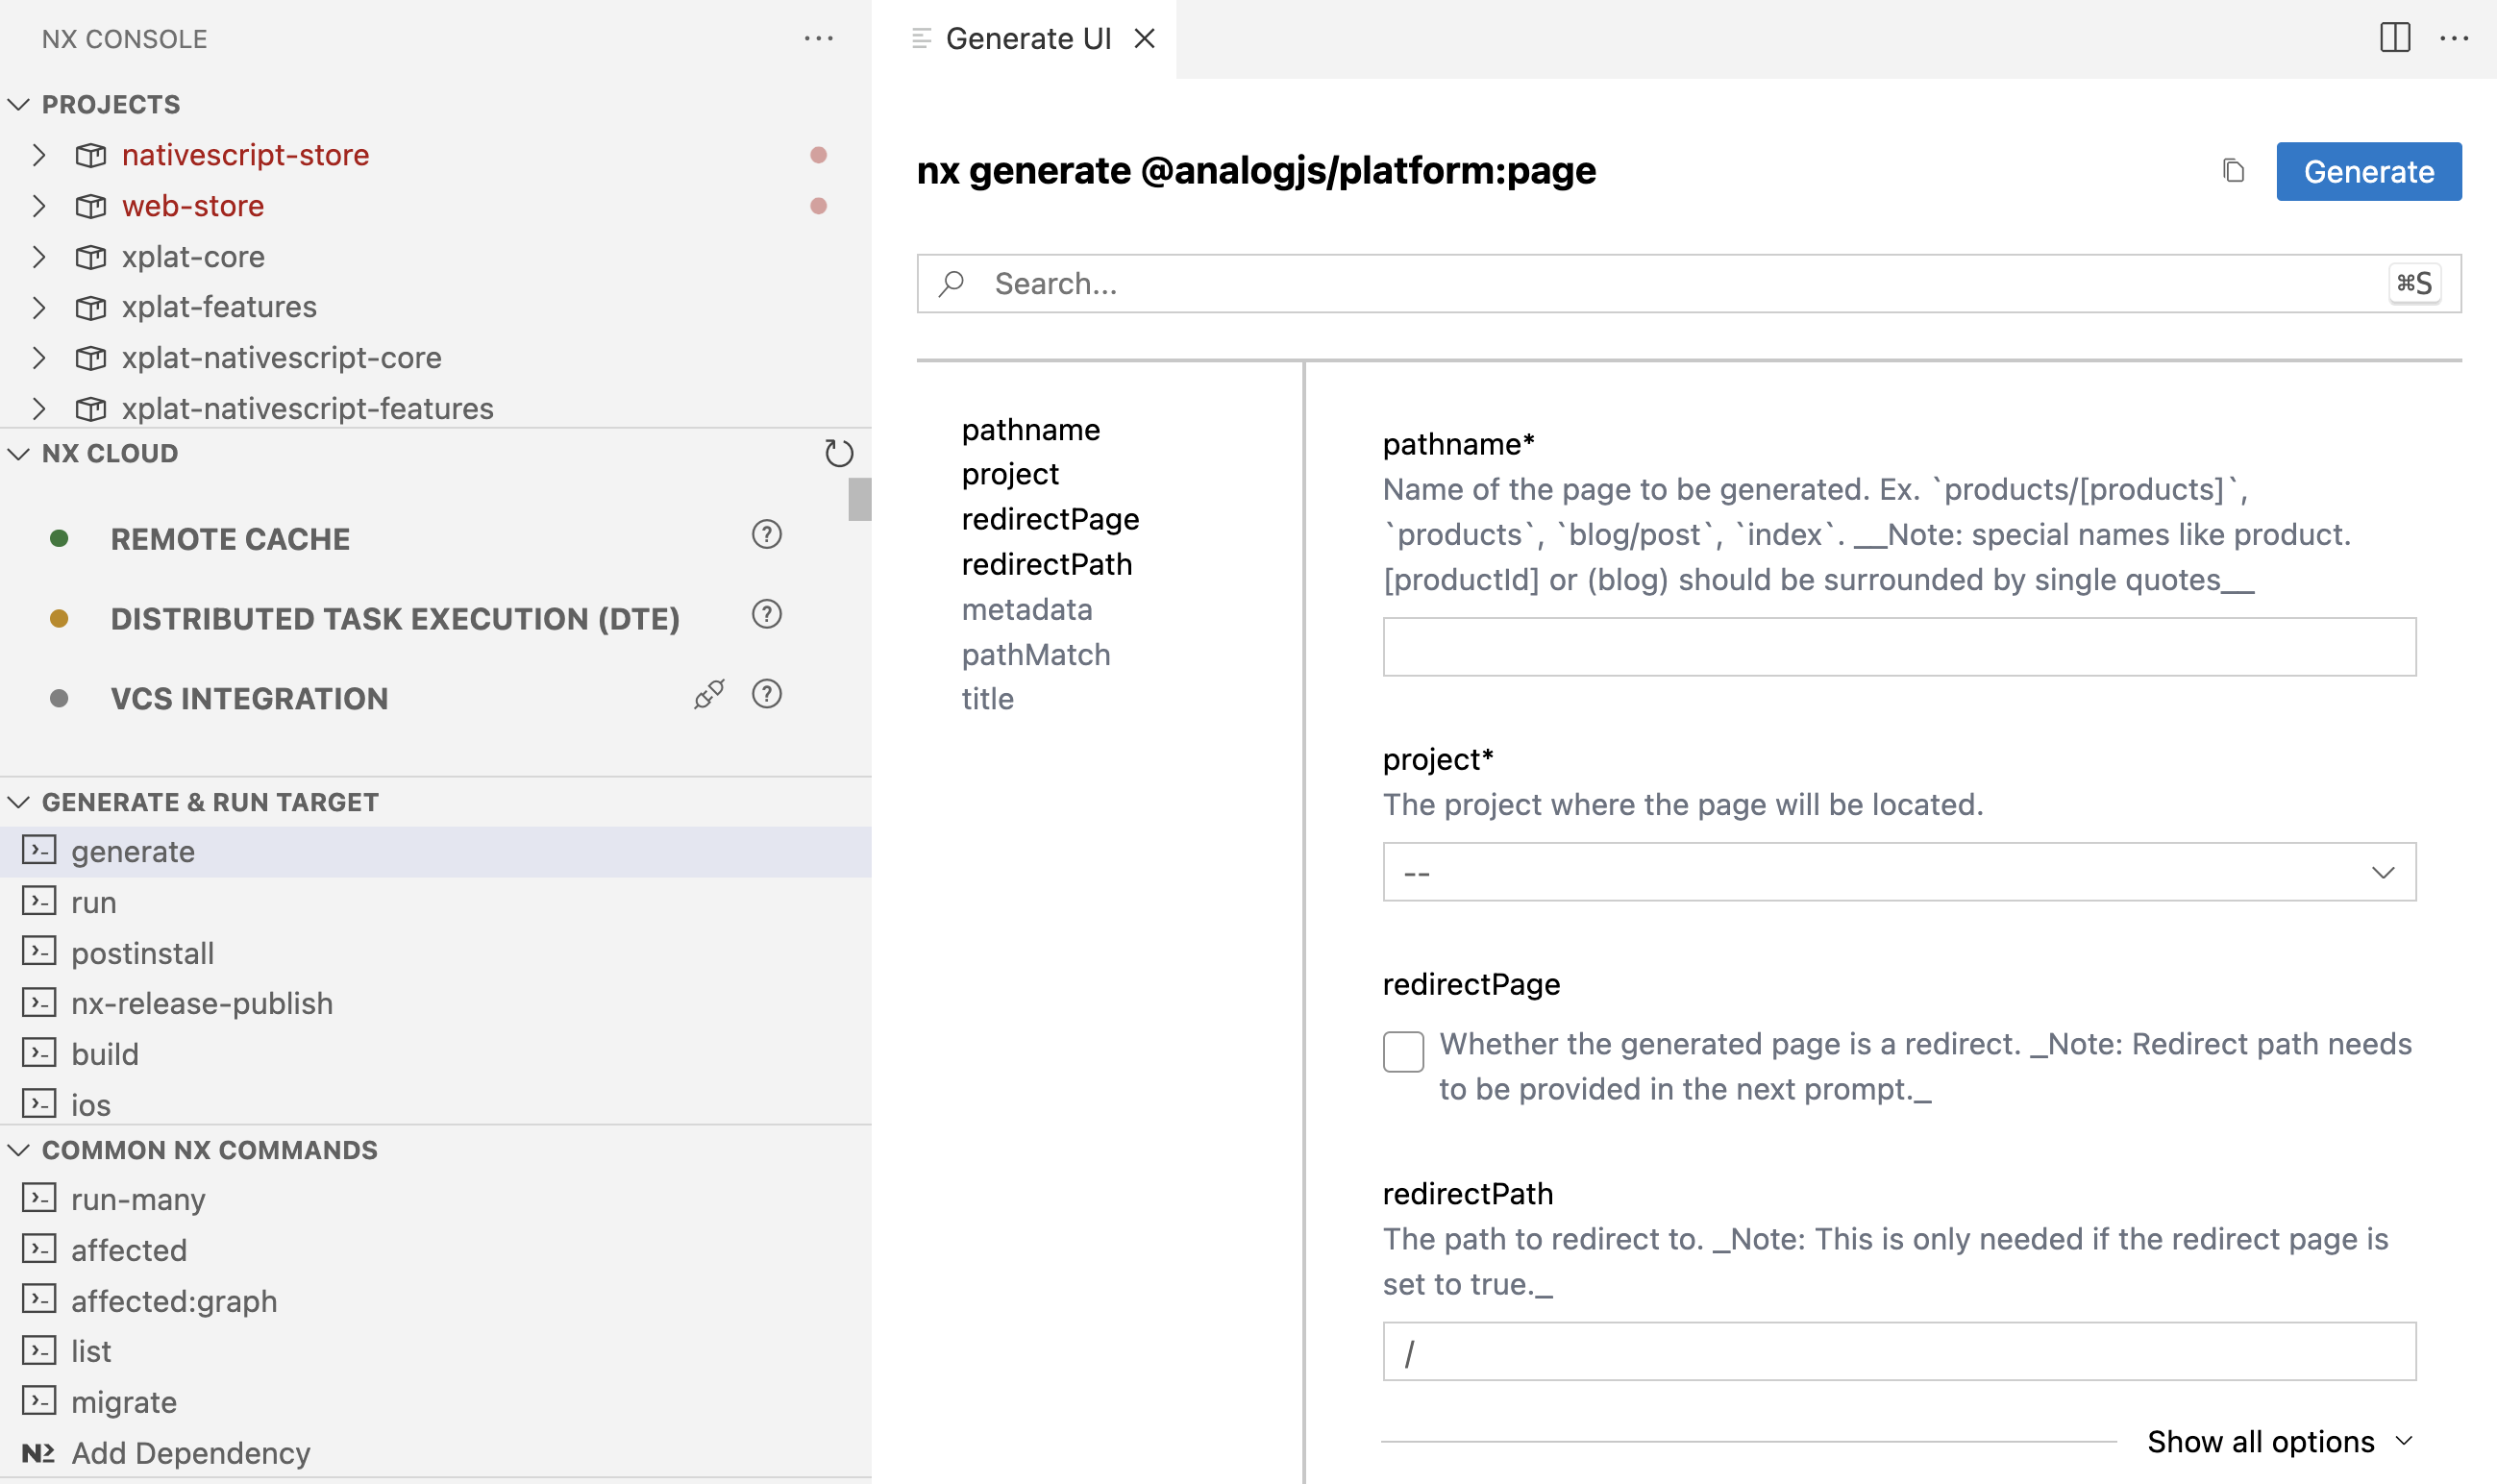Expand the nativescript-store project
This screenshot has height=1484, width=2497.
point(38,155)
